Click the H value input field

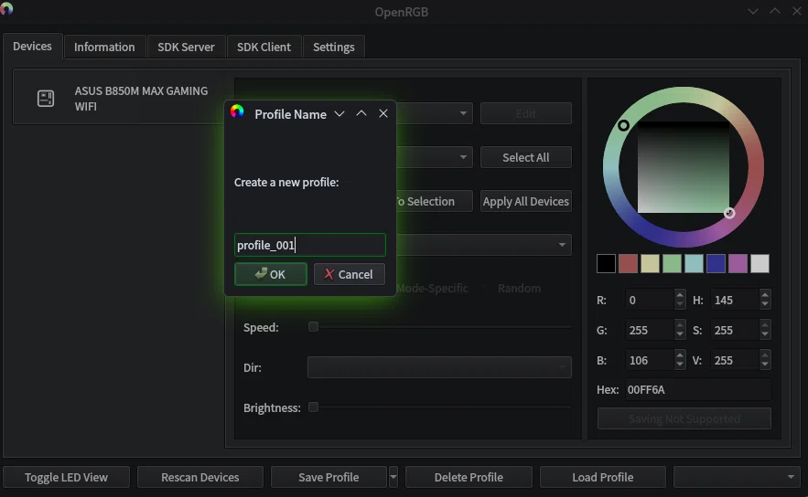pos(734,300)
